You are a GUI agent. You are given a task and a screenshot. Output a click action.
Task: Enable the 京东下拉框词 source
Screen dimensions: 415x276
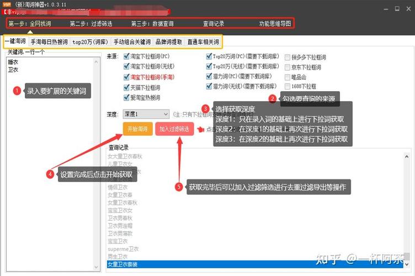coord(288,67)
